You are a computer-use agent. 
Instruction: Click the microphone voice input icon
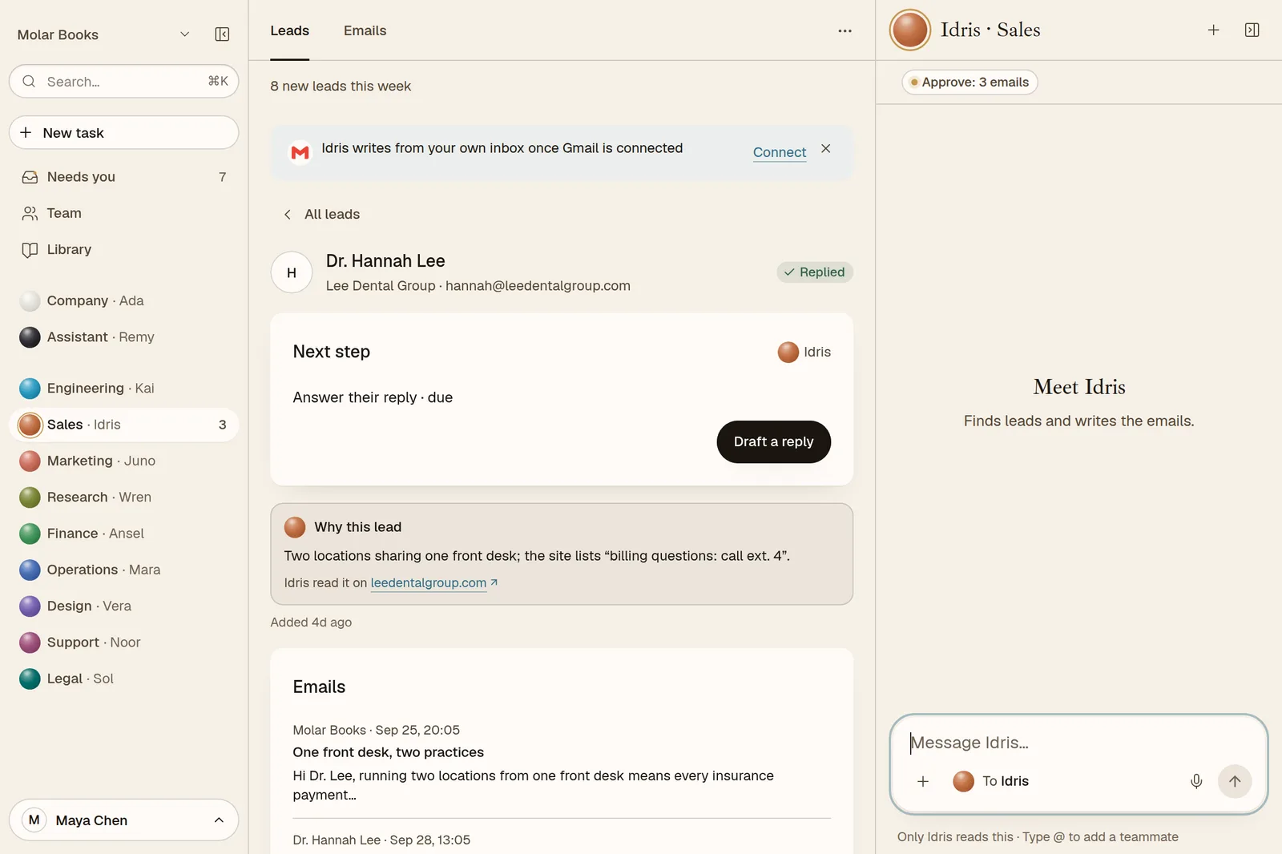tap(1196, 781)
